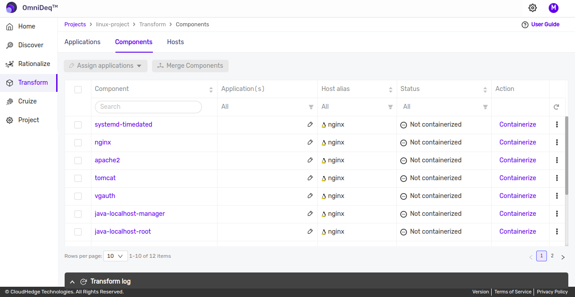The height and width of the screenshot is (297, 575).
Task: Check the nginx component row
Action: tap(78, 143)
